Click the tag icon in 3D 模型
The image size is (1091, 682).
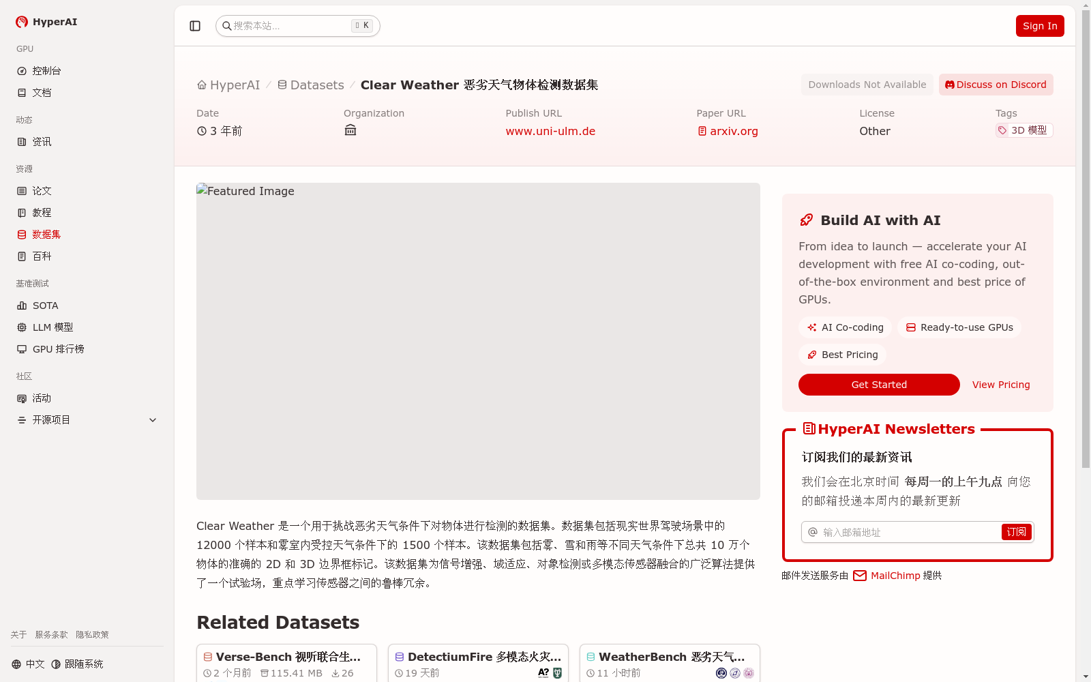coord(1002,130)
